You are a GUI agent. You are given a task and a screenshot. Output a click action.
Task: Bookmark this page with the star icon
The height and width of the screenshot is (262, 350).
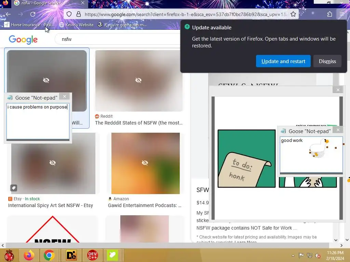point(293,14)
